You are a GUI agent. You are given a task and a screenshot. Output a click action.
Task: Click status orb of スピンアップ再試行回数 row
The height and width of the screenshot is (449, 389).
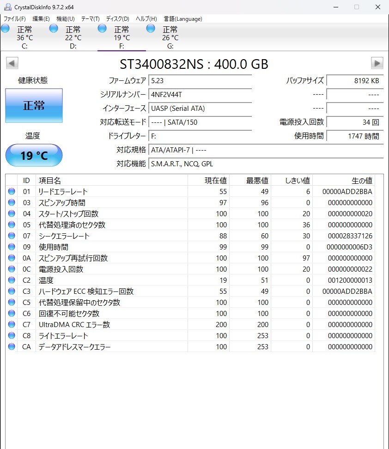12,258
